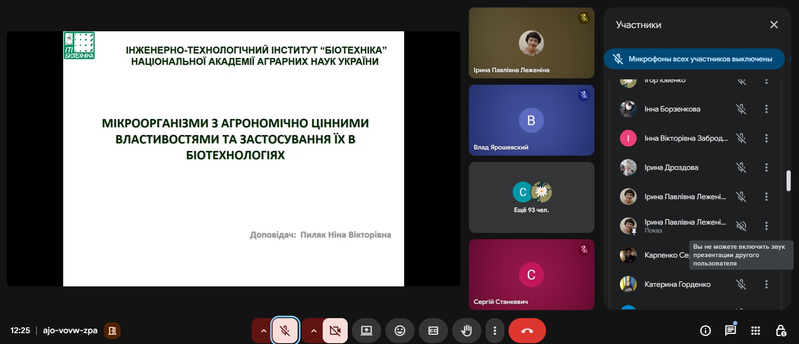Open options menu for Інна Вікторівна Забродіна
The height and width of the screenshot is (344, 799).
766,138
